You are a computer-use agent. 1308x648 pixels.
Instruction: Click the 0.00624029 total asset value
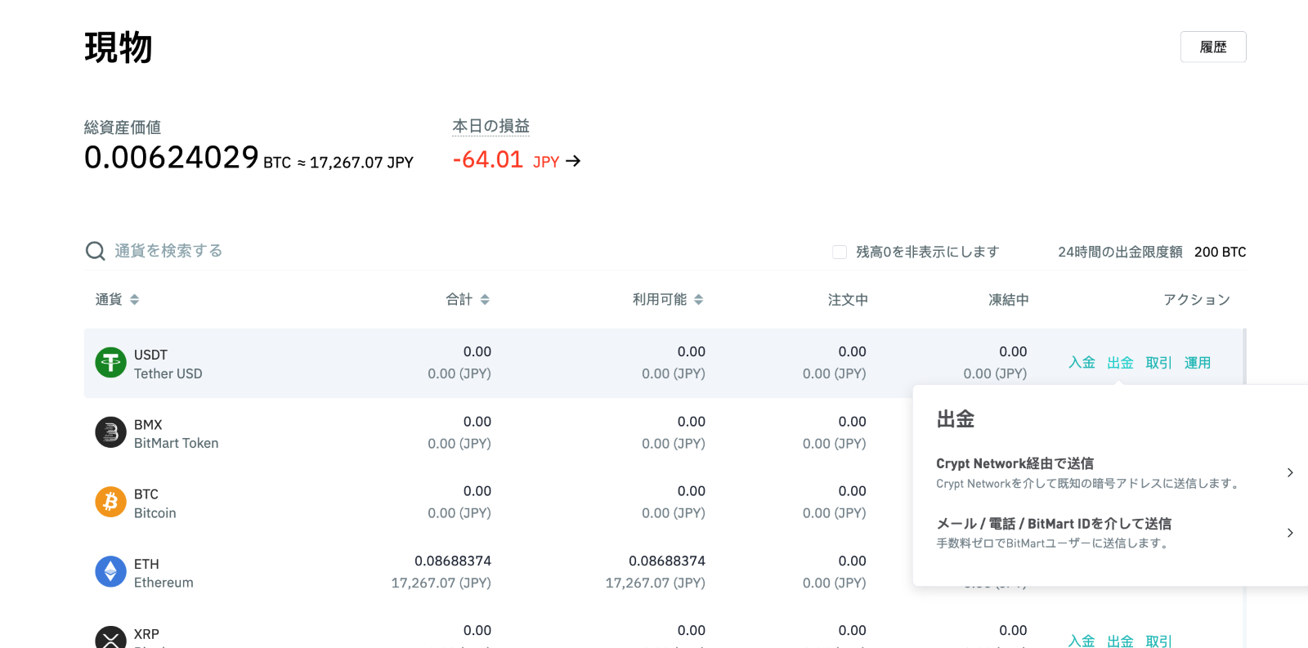172,157
